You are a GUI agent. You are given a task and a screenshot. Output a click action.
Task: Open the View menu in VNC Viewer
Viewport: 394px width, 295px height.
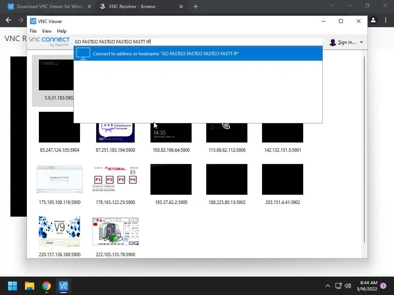pyautogui.click(x=47, y=31)
